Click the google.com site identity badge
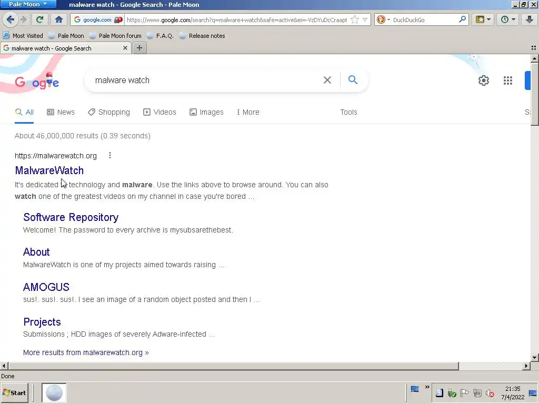This screenshot has width=539, height=404. [x=97, y=19]
